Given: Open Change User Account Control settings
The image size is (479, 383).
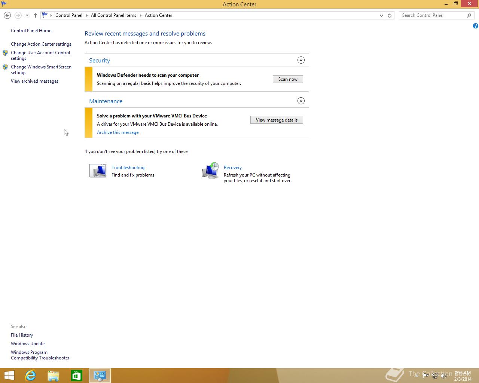Looking at the screenshot, I should pos(40,55).
